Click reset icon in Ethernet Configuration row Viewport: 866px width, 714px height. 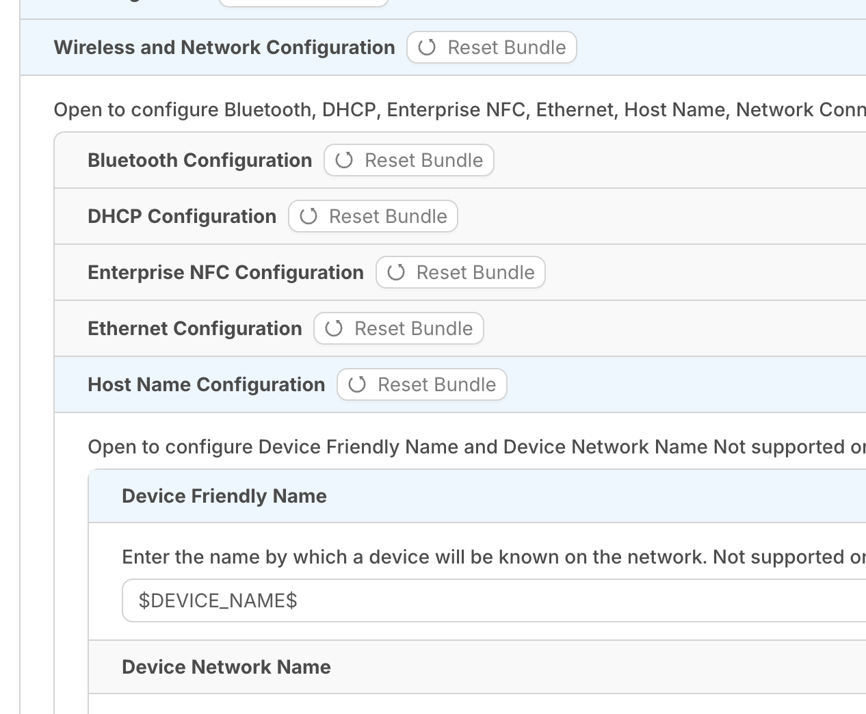click(334, 328)
